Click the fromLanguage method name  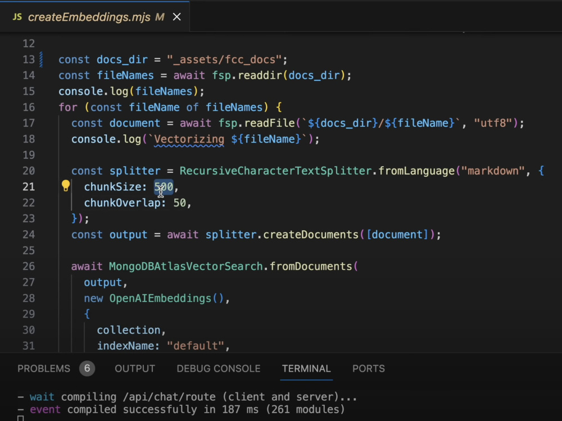416,171
